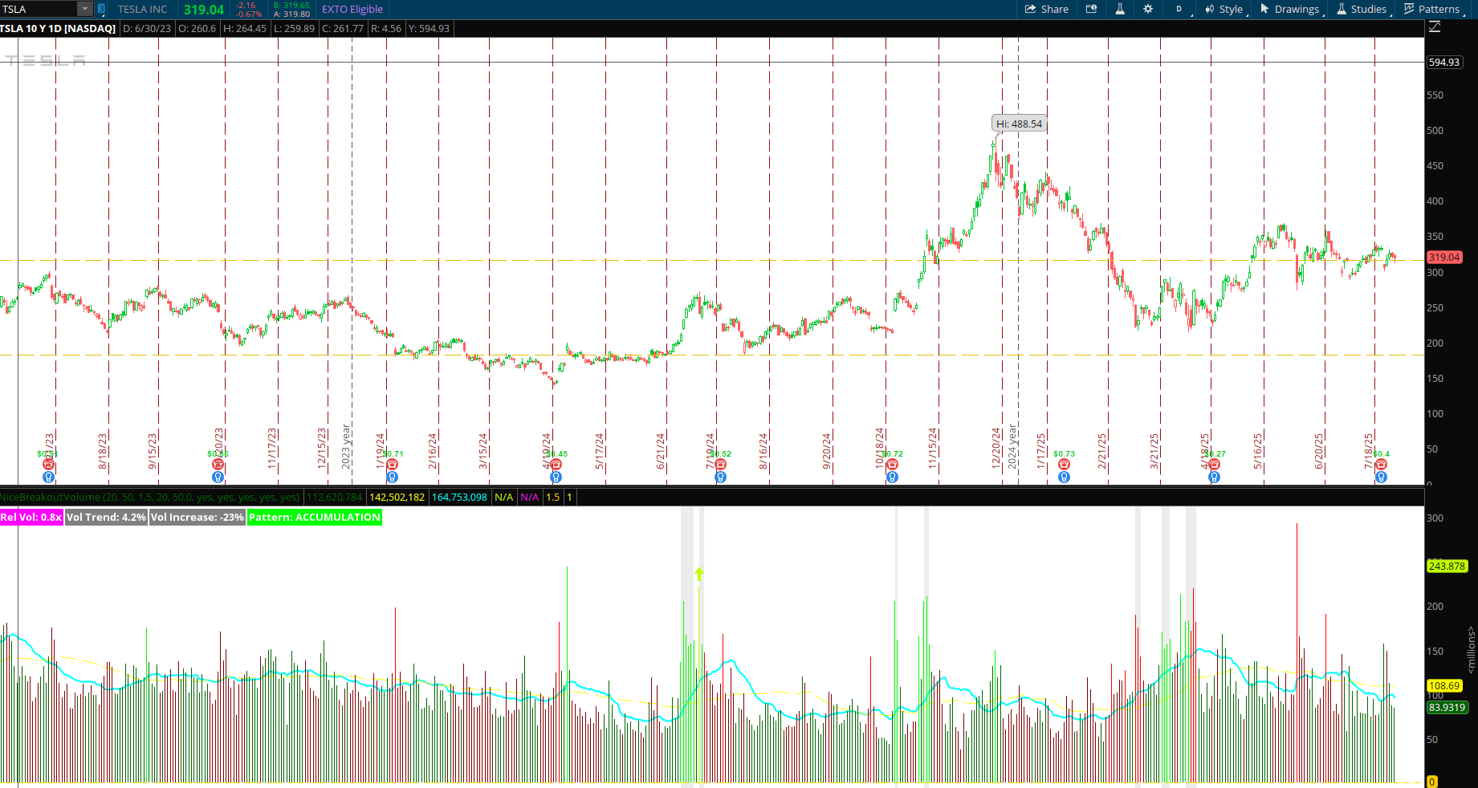Click the magenta N/A value in study header
This screenshot has width=1478, height=788.
[530, 498]
